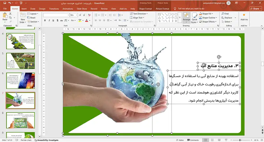Viewport: 264px width, 142px height.
Task: Click the Reset slide button
Action: [31, 18]
